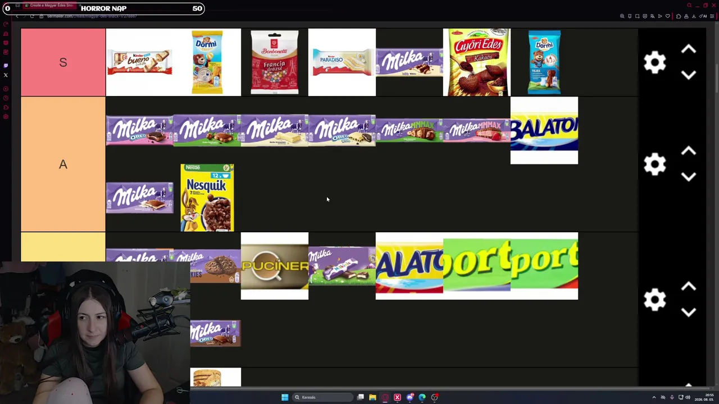Screen dimensions: 719x404
Task: Open the browser search icon in title bar
Action: (689, 6)
